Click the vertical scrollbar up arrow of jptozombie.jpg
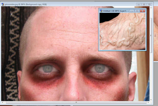The height and width of the screenshot is (106, 158). point(151,8)
